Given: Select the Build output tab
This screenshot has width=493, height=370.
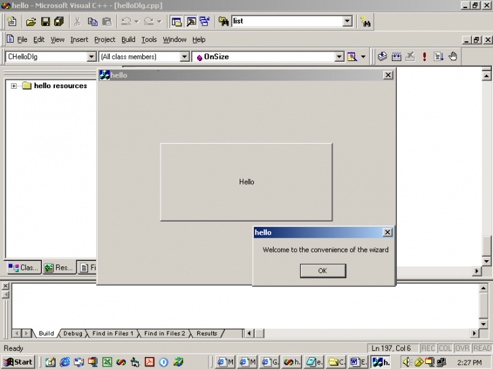Looking at the screenshot, I should 46,333.
